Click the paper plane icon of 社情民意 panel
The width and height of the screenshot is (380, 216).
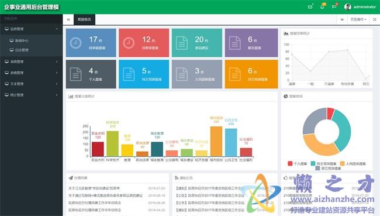pyautogui.click(x=71, y=178)
